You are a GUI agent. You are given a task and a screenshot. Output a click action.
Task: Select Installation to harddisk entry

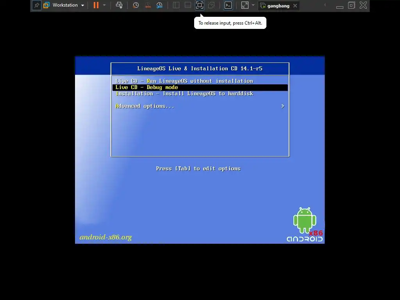[x=200, y=94]
